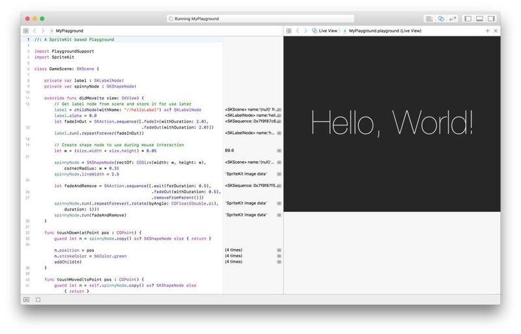Click "func touchDown(atPoint pos : CGPoint)" line

pyautogui.click(x=93, y=233)
